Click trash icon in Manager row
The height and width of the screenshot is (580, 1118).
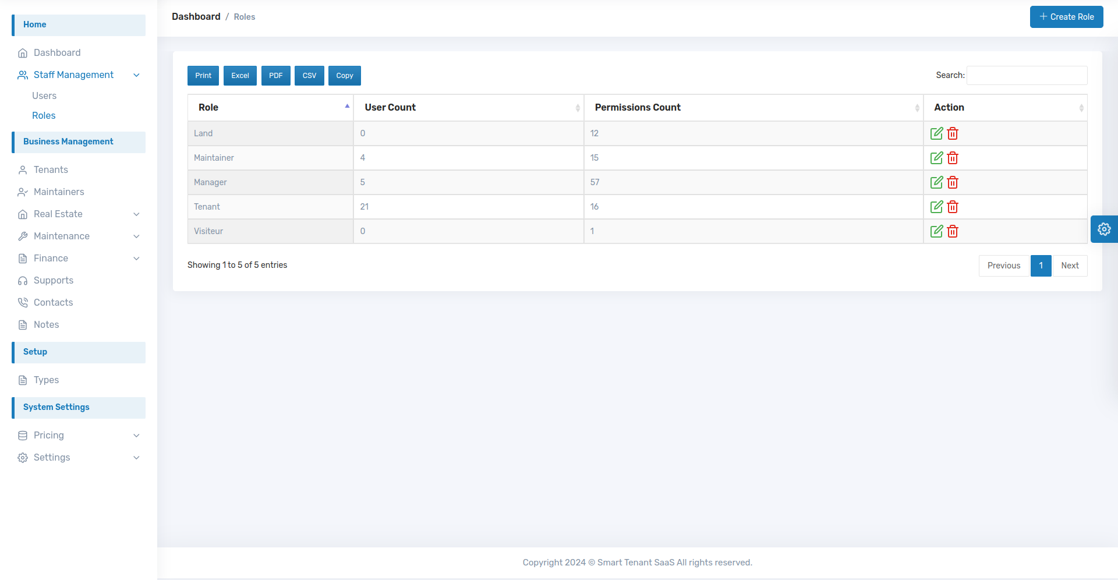[953, 182]
